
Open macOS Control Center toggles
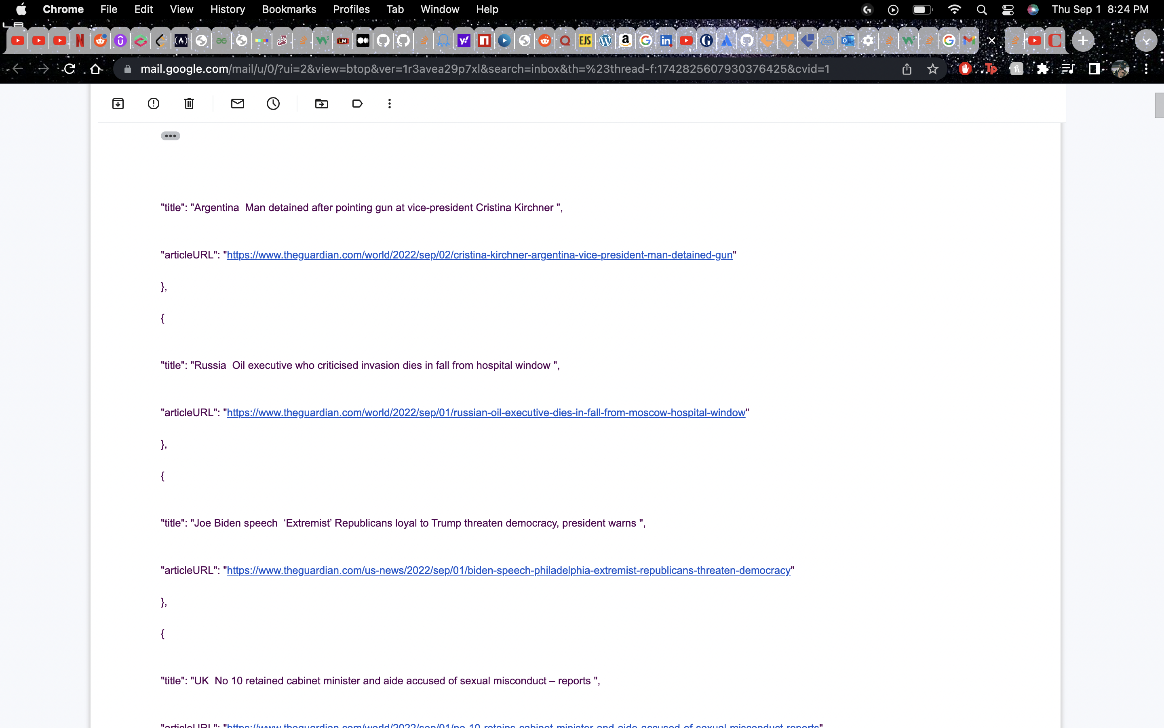point(1008,10)
